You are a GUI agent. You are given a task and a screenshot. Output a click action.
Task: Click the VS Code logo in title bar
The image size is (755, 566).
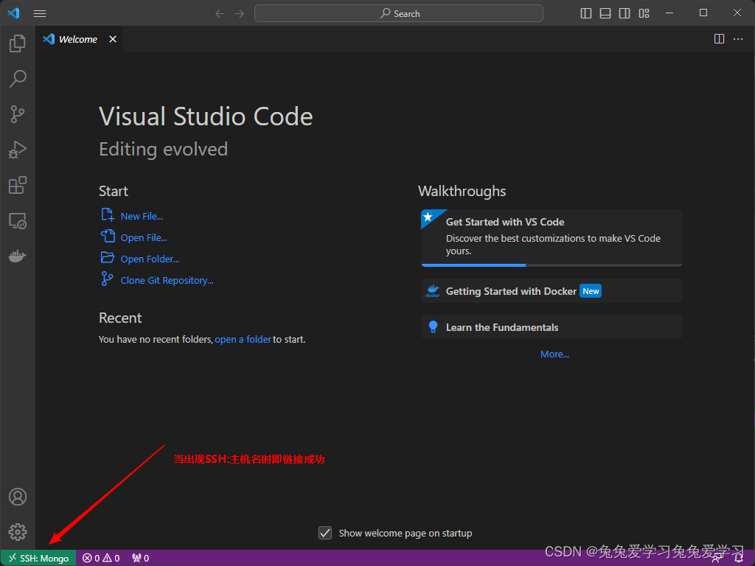point(13,13)
